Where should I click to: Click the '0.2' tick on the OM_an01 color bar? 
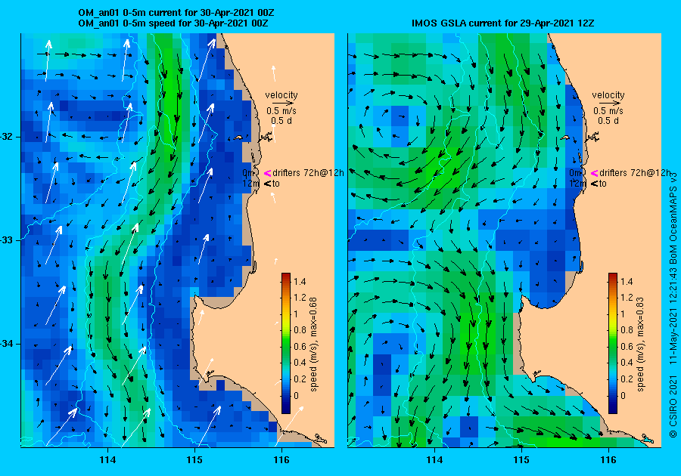click(300, 379)
